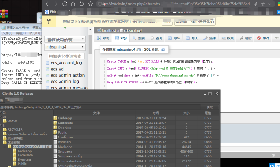
Task: Click table icon beside ecs_admin_log
Action: pyautogui.click(x=47, y=82)
